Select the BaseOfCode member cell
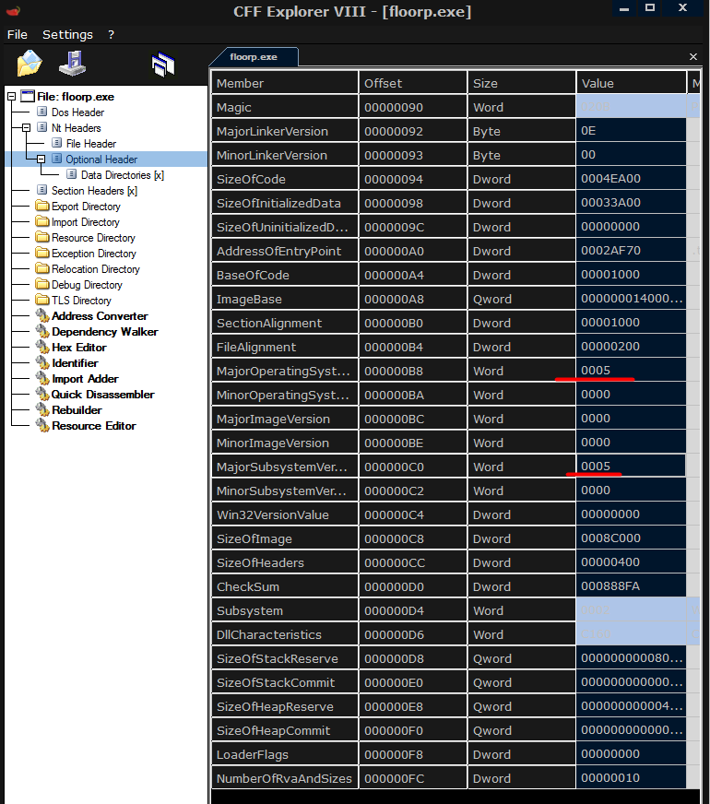Viewport: 710px width, 804px height. 285,275
